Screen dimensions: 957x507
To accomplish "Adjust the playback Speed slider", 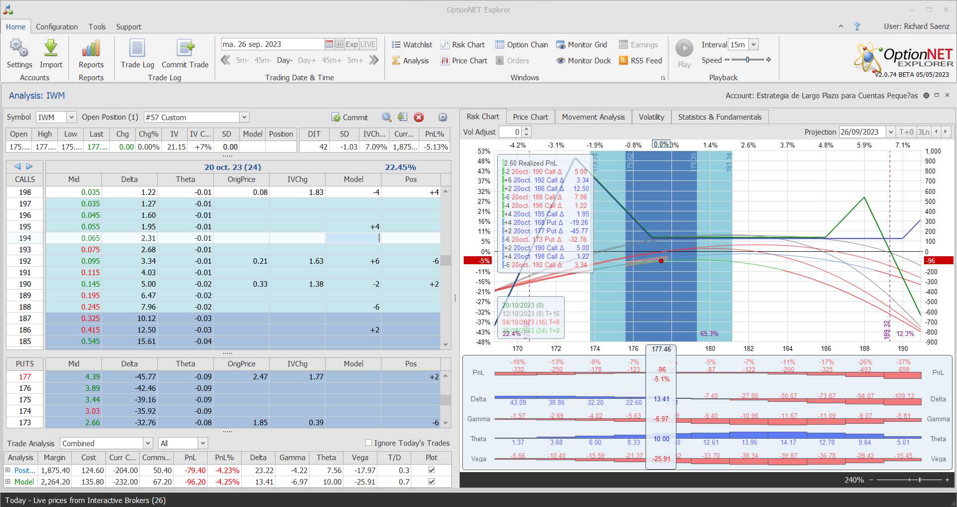I will (x=747, y=60).
